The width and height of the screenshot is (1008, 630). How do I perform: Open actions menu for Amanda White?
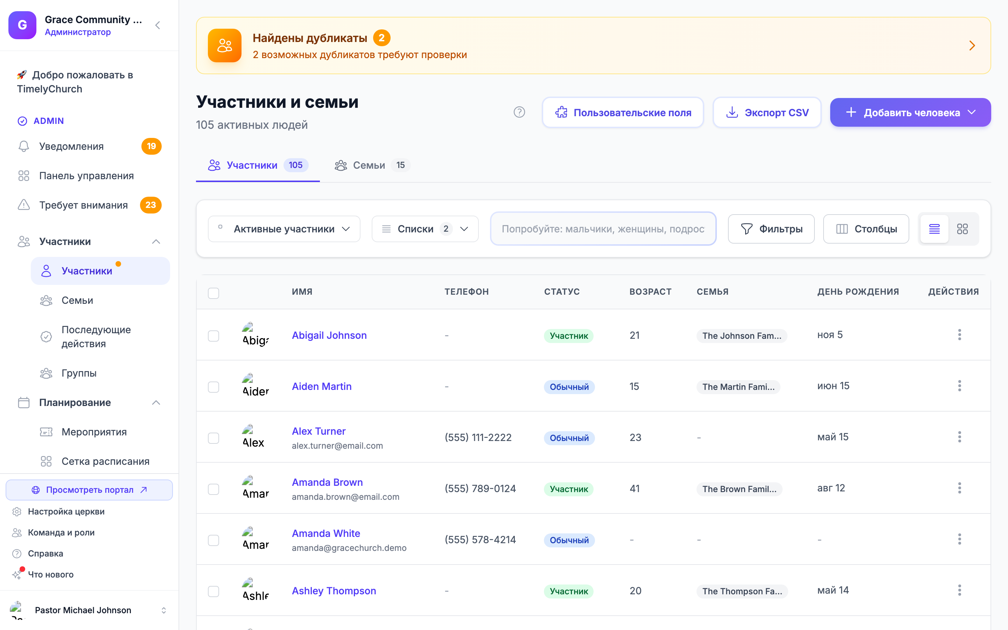[x=959, y=539]
